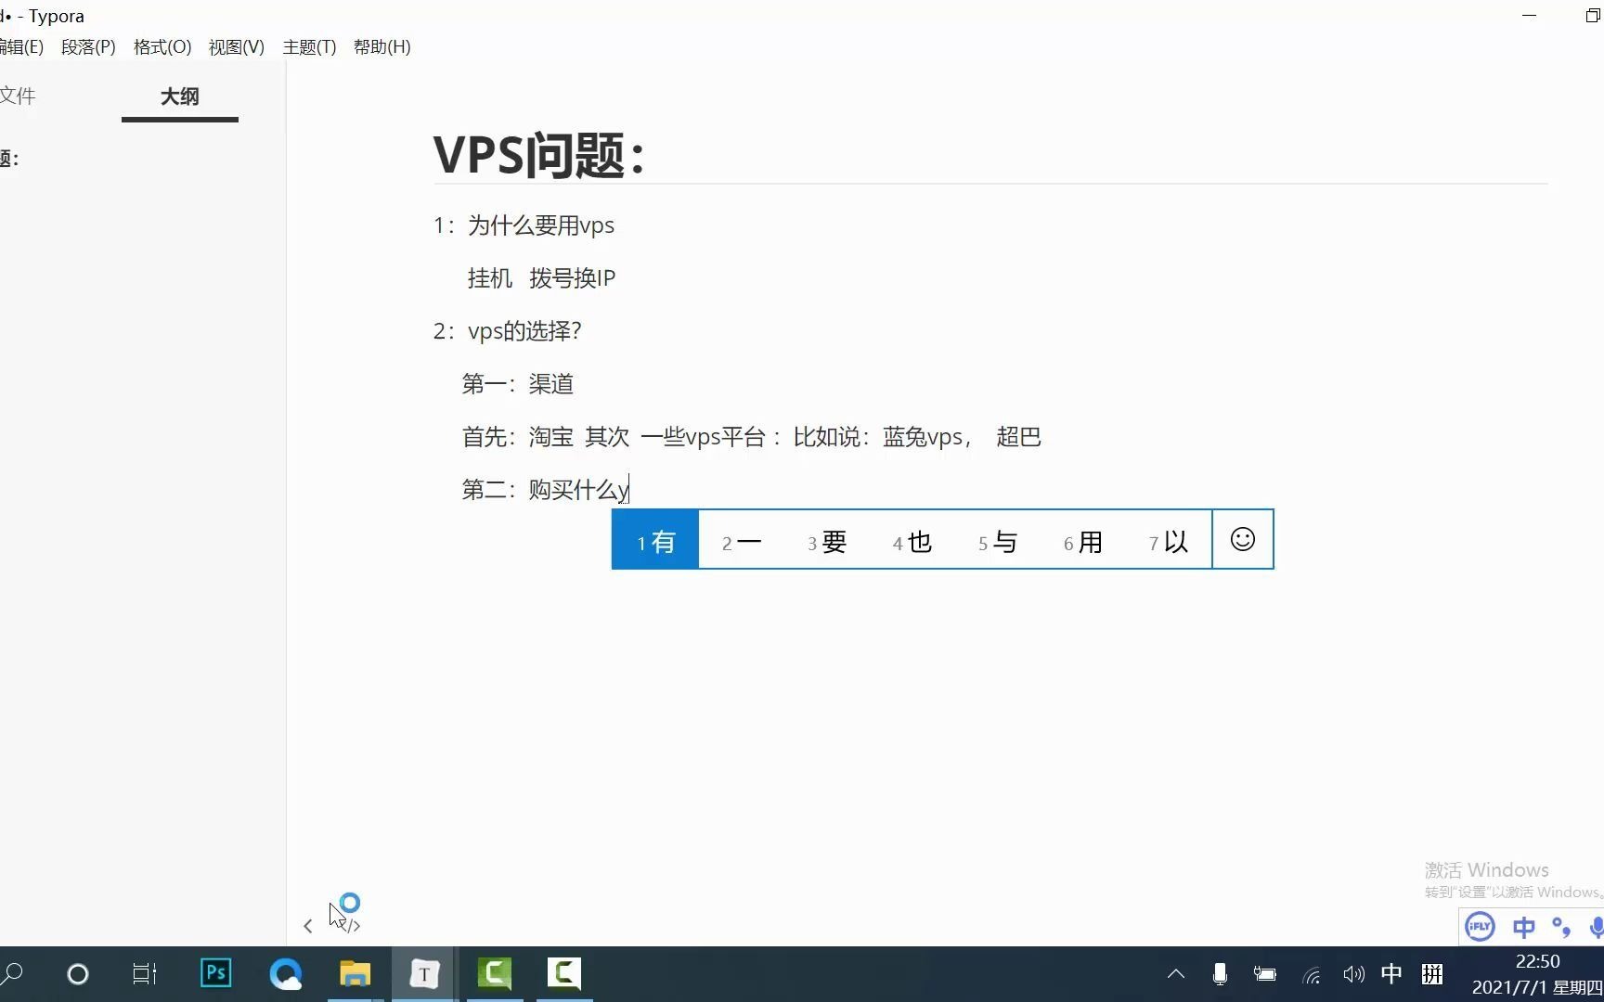Open the emoji panel in IME bar
The height and width of the screenshot is (1002, 1604).
1243,539
